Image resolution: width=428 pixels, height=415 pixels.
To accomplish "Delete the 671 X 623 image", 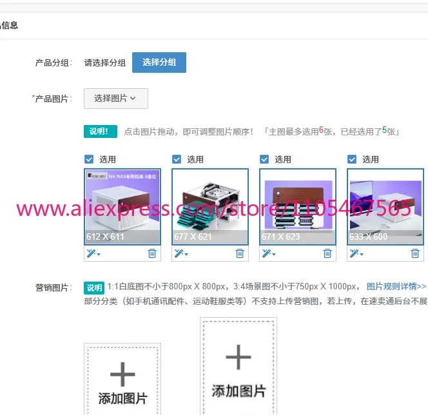I will pyautogui.click(x=327, y=253).
